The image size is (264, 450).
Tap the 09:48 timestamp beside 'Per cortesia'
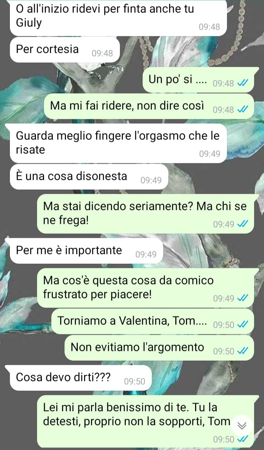pos(102,54)
